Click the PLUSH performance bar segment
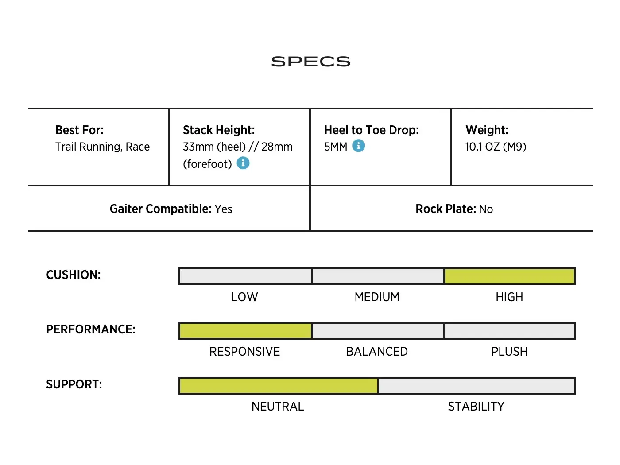The width and height of the screenshot is (620, 465). click(x=509, y=331)
